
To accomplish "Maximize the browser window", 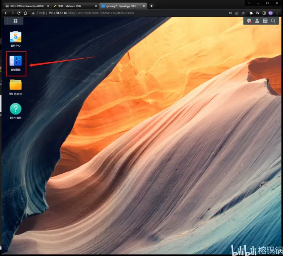I will tap(268, 3).
